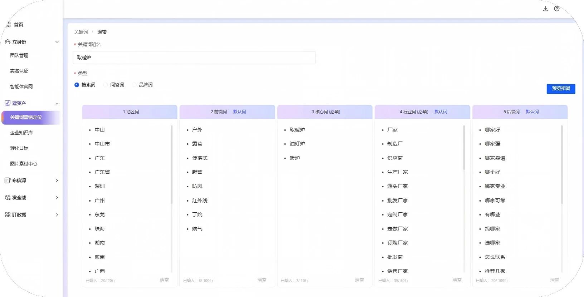584x297 pixels.
Task: Click the 行业词 list scrollbar
Action: [x=464, y=148]
